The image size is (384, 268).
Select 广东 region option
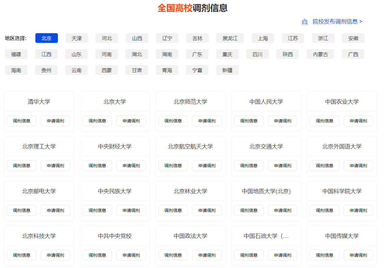tap(197, 54)
